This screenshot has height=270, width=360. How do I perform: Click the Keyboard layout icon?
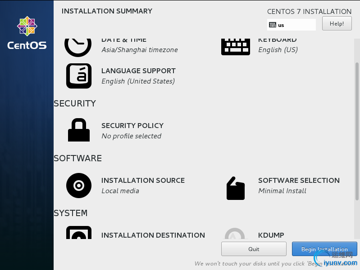coord(236,47)
